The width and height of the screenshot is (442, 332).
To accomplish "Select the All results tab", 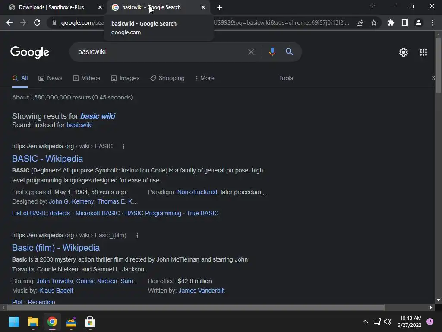I will pos(20,78).
